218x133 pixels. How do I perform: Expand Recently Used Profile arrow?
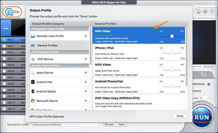(86, 36)
